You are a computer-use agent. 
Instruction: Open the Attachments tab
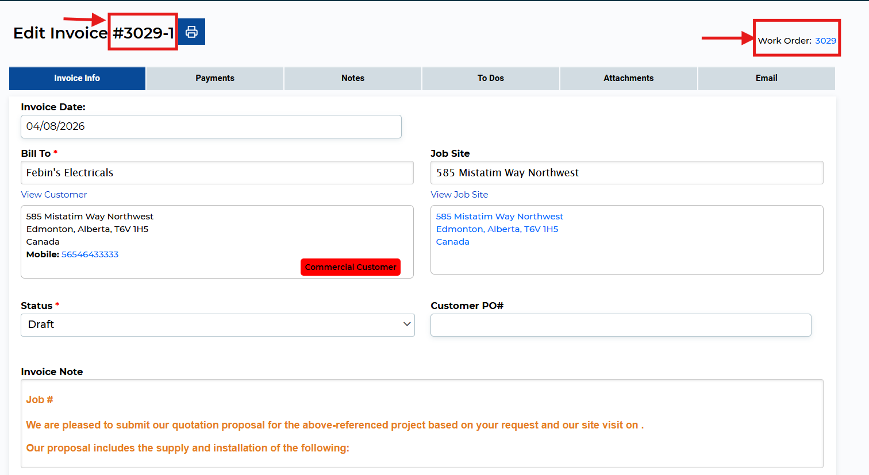628,78
